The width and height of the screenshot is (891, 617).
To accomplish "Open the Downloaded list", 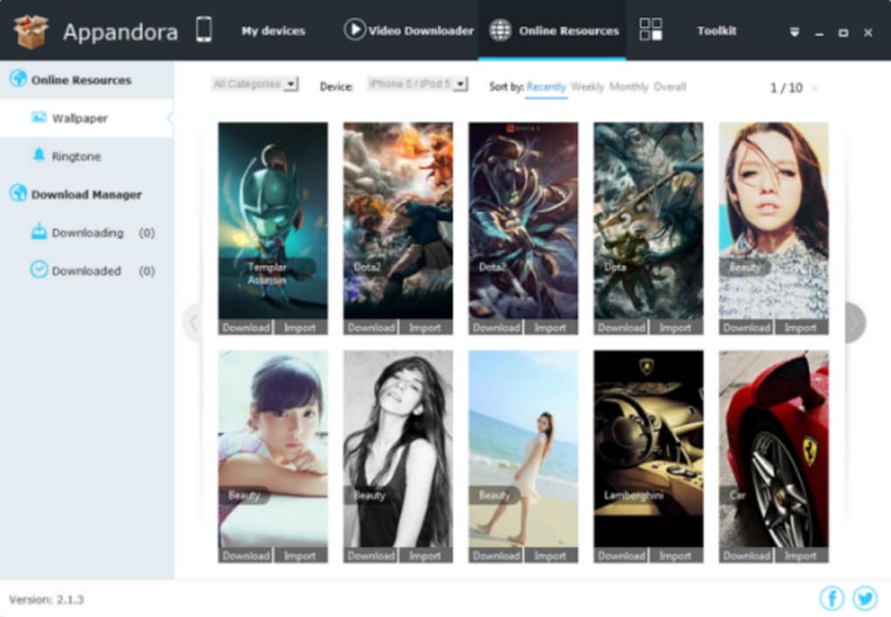I will click(86, 271).
